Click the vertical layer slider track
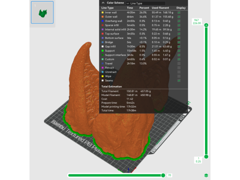 click(x=206, y=91)
